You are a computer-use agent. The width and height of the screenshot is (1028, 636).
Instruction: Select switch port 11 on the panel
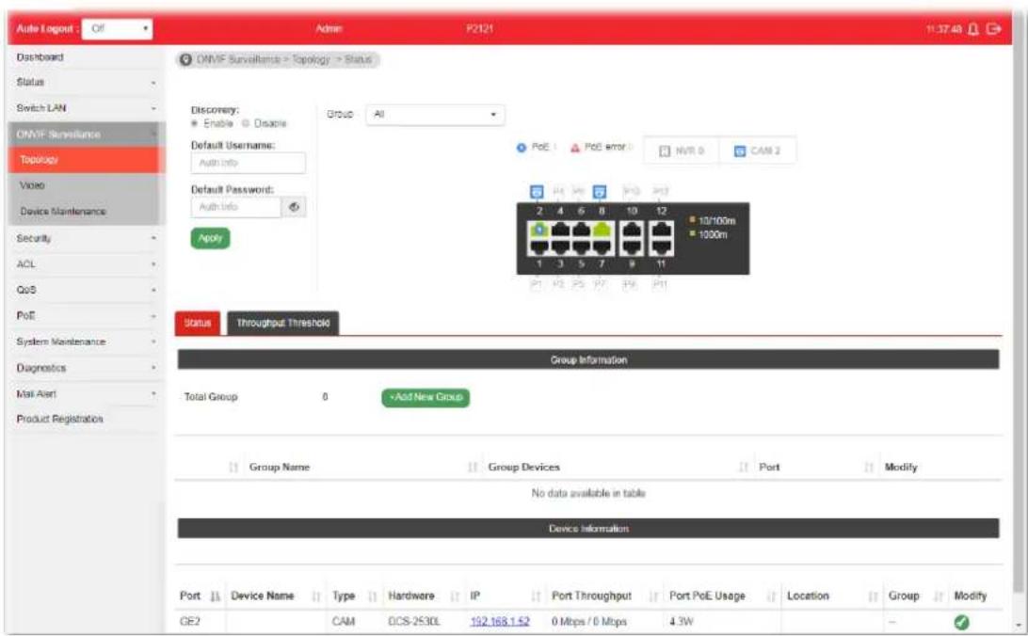661,246
